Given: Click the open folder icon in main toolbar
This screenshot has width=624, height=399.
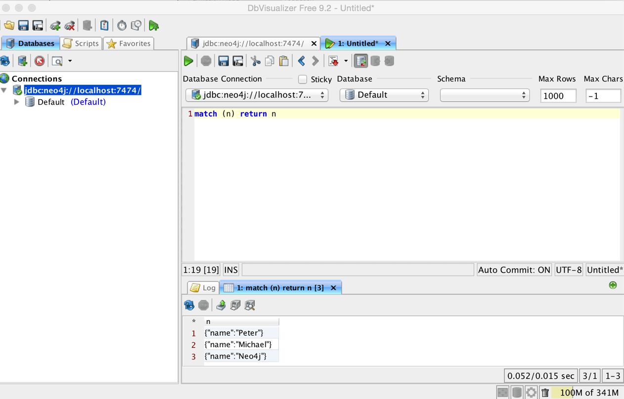Looking at the screenshot, I should click(8, 25).
